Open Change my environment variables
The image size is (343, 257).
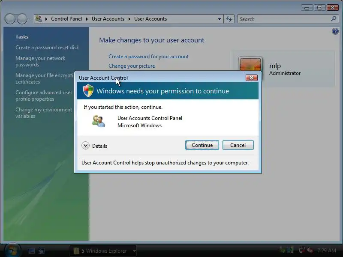(44, 113)
